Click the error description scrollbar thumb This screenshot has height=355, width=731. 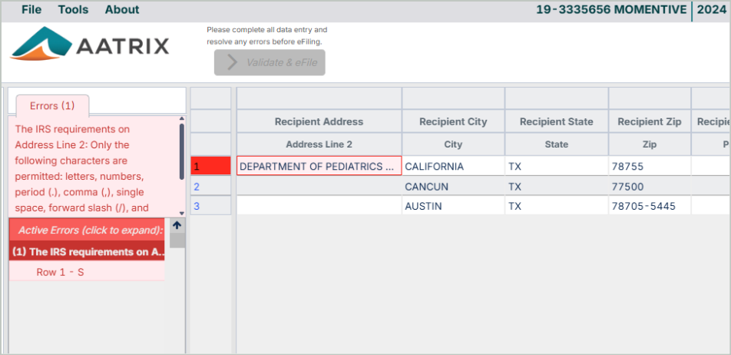tap(182, 151)
